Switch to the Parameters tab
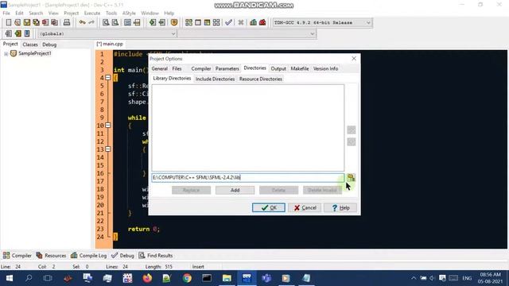Screen dimensions: 509x286 coord(227,68)
